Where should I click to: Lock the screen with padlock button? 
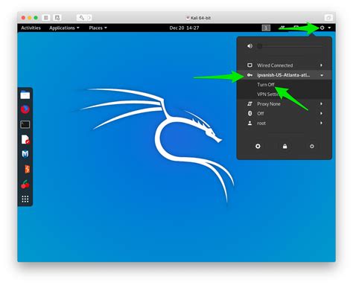click(285, 147)
